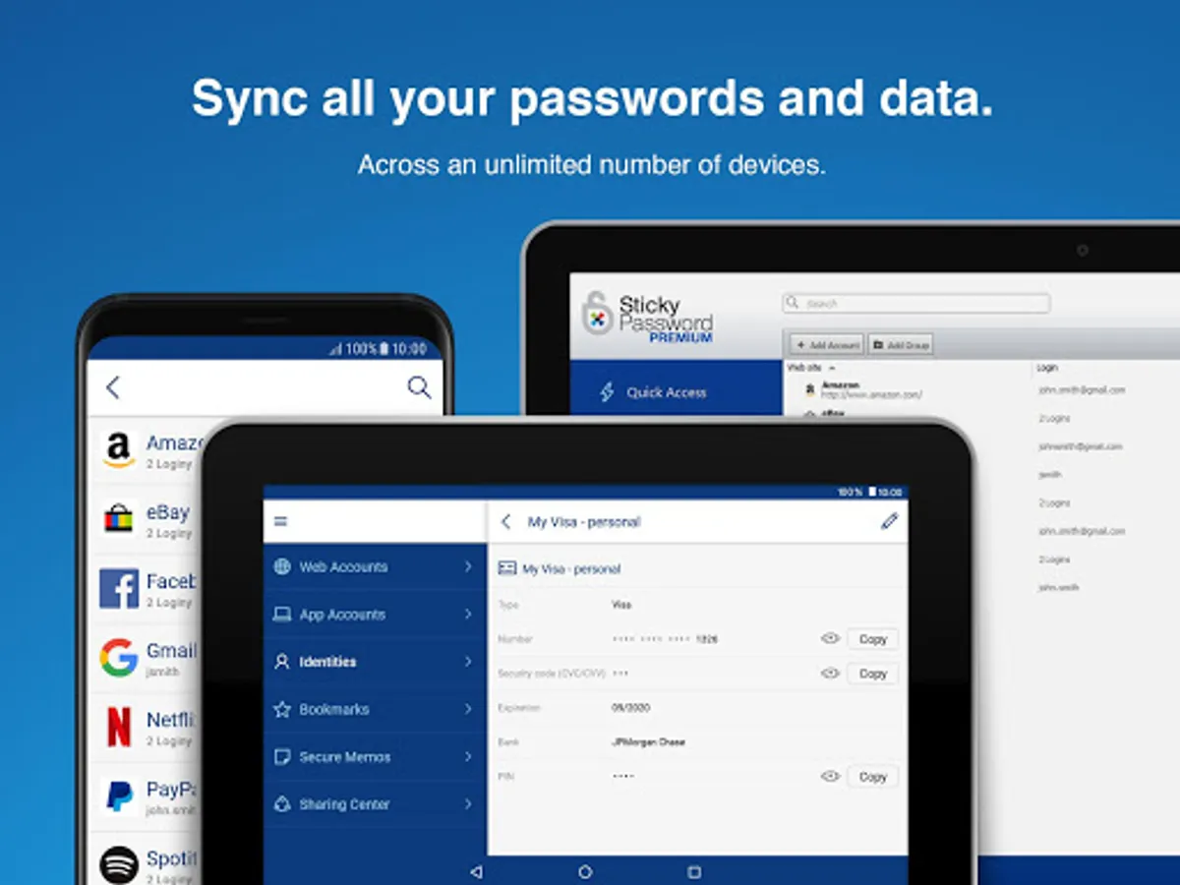Tap the pencil edit icon on tablet
Screen dimensions: 1180x885
(889, 521)
